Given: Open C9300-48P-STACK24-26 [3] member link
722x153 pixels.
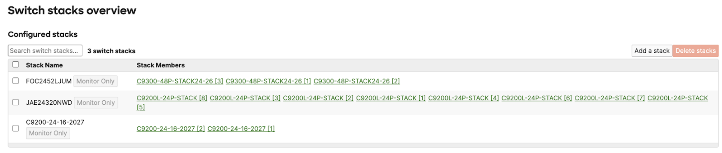Looking at the screenshot, I should click(x=180, y=81).
